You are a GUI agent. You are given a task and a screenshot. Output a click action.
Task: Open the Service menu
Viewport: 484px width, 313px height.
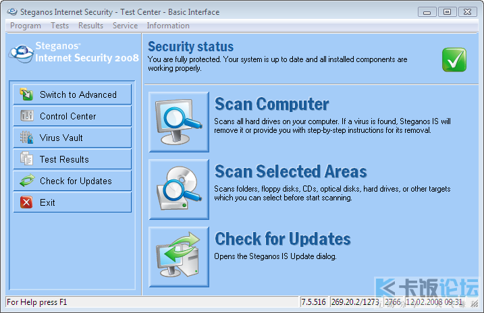125,26
